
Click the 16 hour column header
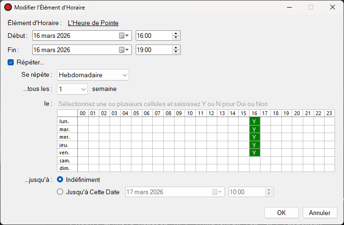point(255,113)
